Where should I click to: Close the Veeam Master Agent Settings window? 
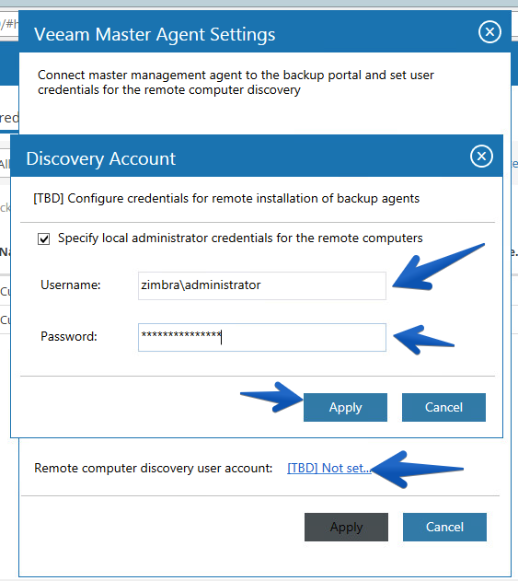(489, 32)
